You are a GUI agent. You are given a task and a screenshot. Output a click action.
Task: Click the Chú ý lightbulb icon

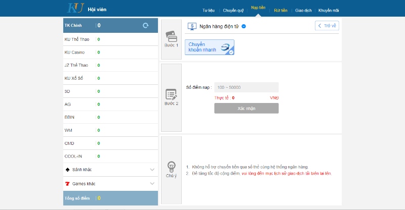(x=171, y=166)
